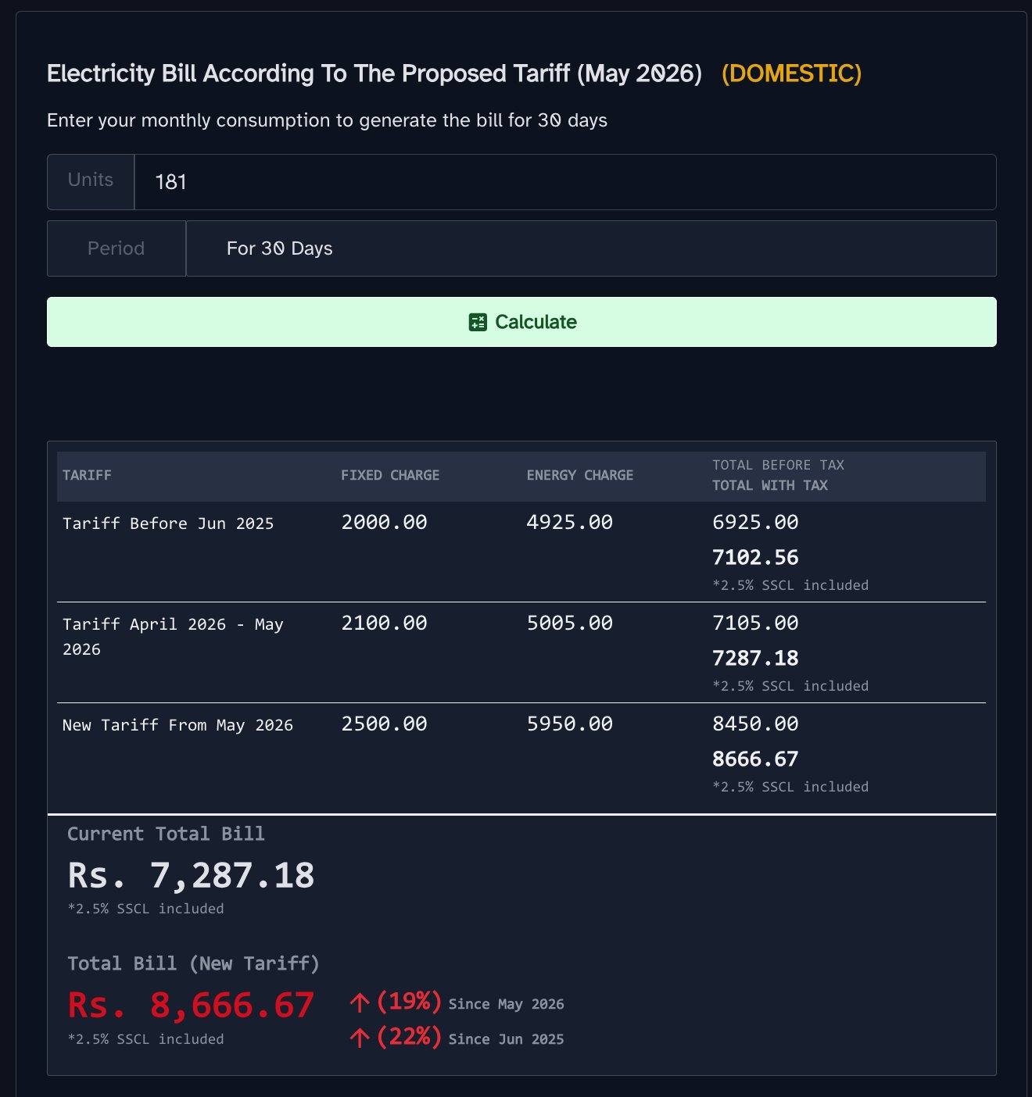Image resolution: width=1032 pixels, height=1097 pixels.
Task: Click the red up arrow beside 22%
Action: click(x=360, y=1038)
